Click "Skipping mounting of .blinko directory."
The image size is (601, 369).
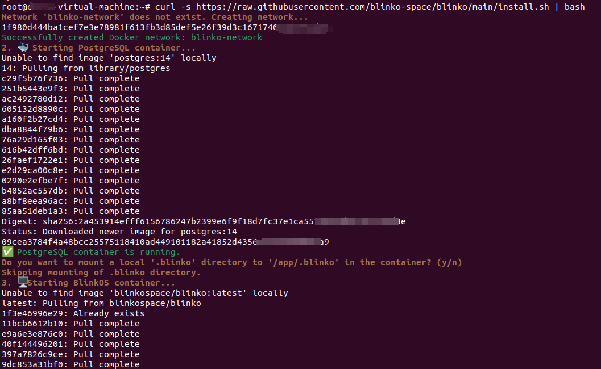click(x=101, y=272)
